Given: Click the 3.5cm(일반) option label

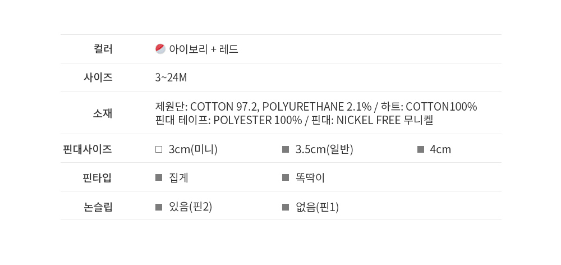Looking at the screenshot, I should tap(324, 149).
